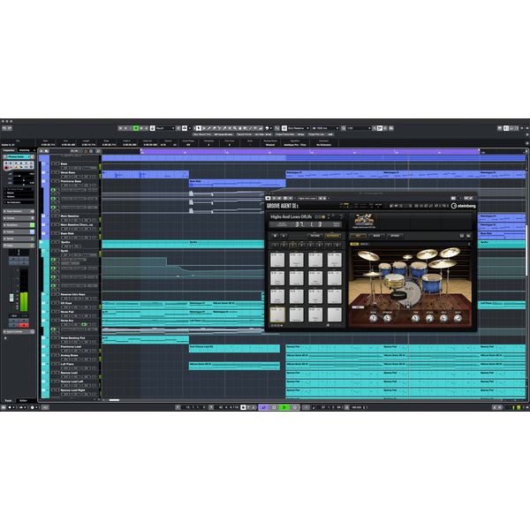Select the Object Selection arrow tool

(198, 128)
